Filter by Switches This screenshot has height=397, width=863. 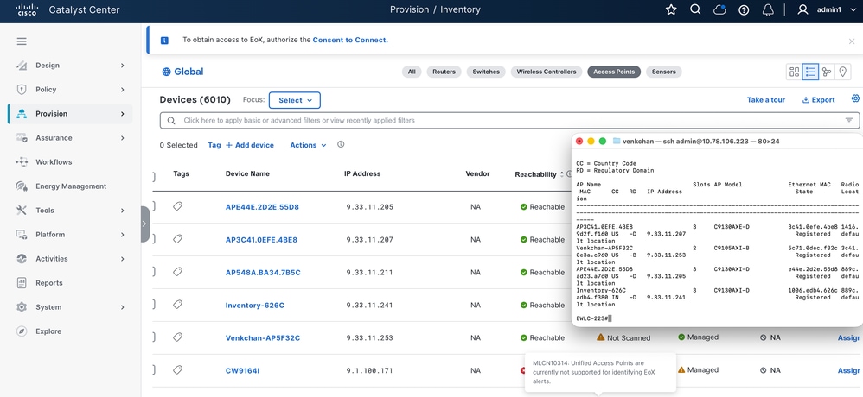[486, 72]
